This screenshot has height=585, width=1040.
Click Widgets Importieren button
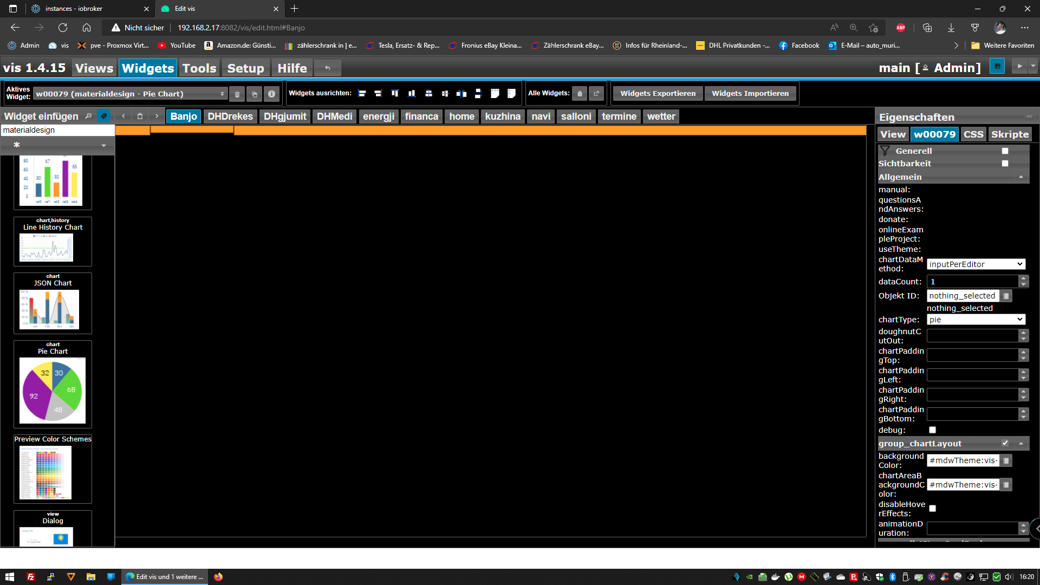click(750, 94)
